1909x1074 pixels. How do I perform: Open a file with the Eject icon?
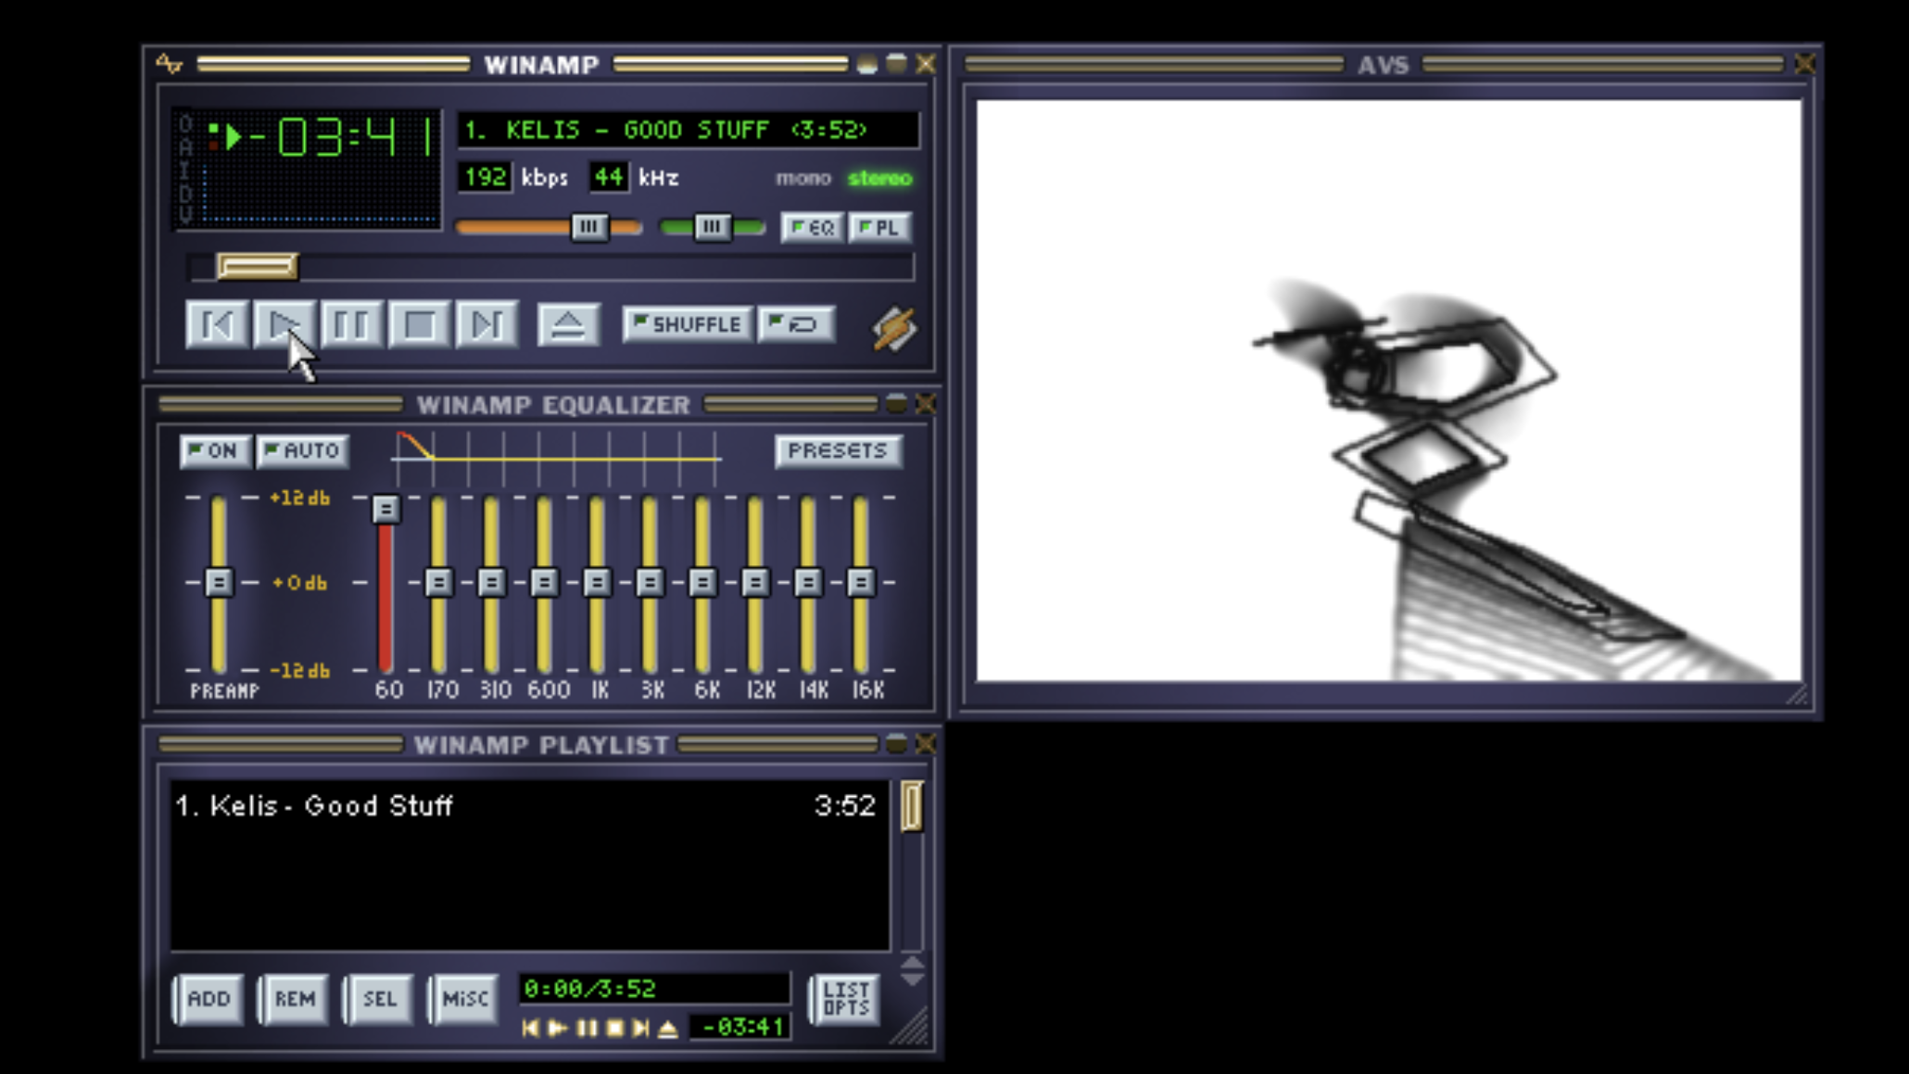pos(568,325)
